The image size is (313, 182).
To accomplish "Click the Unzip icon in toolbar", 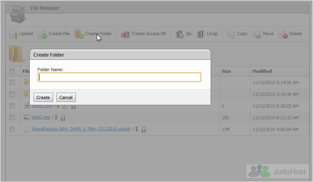I will tap(200, 34).
